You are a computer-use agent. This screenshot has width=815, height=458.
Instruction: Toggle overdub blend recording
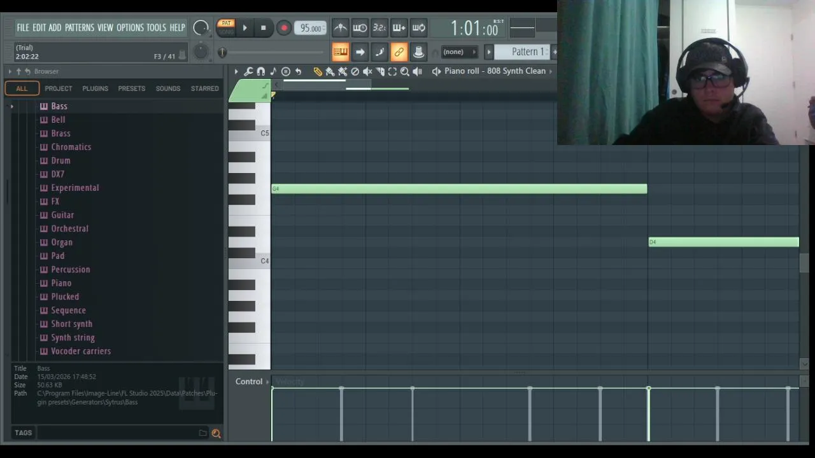399,27
